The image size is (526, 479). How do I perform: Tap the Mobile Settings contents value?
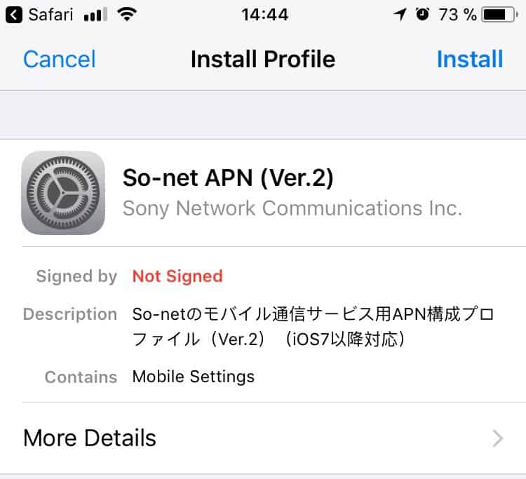(x=194, y=377)
